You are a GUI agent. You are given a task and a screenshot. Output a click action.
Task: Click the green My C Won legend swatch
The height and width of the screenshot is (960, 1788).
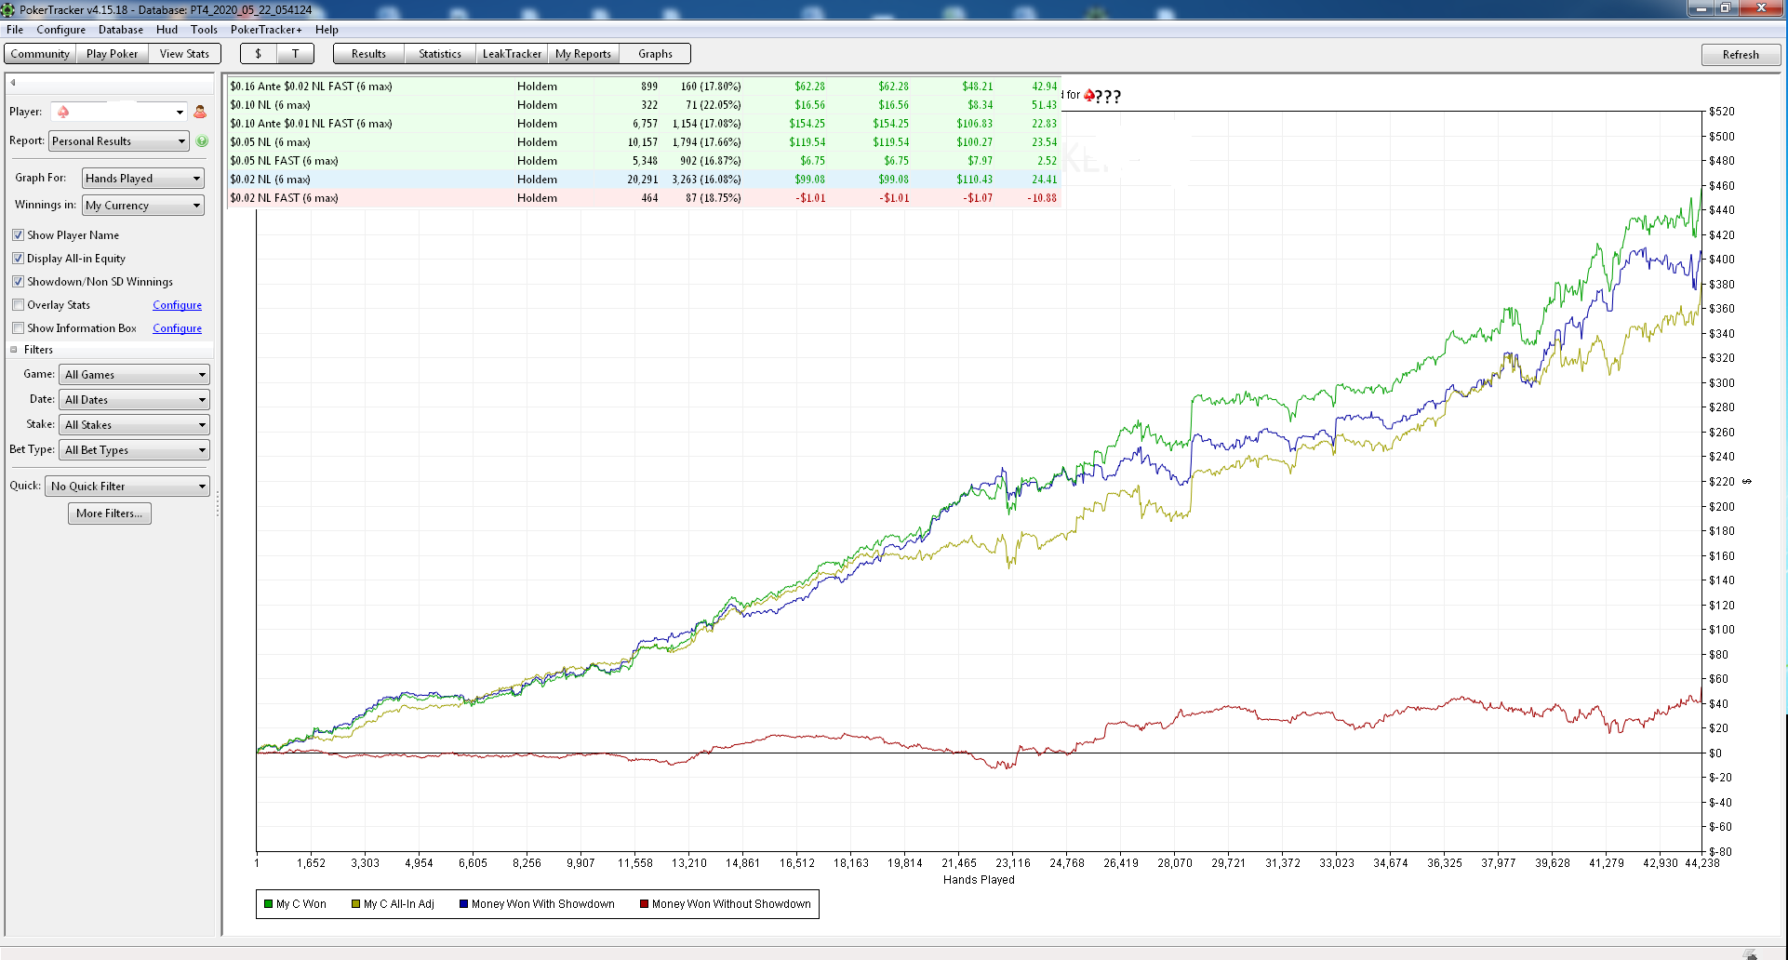point(268,904)
